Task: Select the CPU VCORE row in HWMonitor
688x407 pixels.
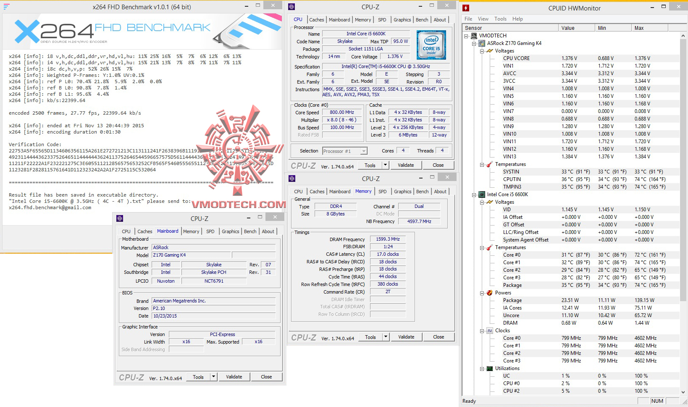Action: 571,58
